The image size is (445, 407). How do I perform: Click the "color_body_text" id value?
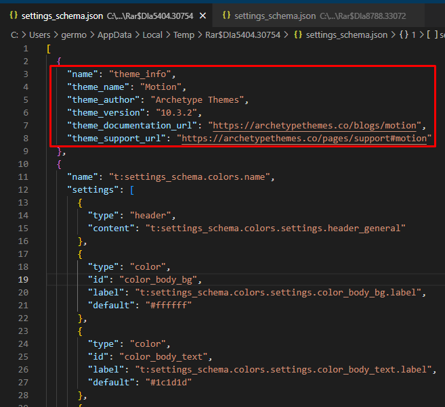click(x=163, y=357)
